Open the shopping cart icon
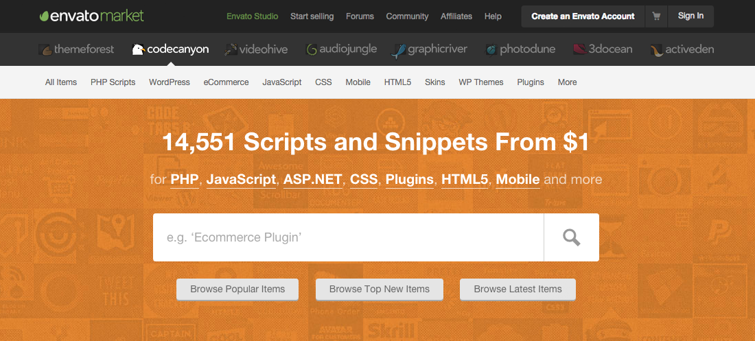Screen dimensions: 755x341 pos(656,16)
